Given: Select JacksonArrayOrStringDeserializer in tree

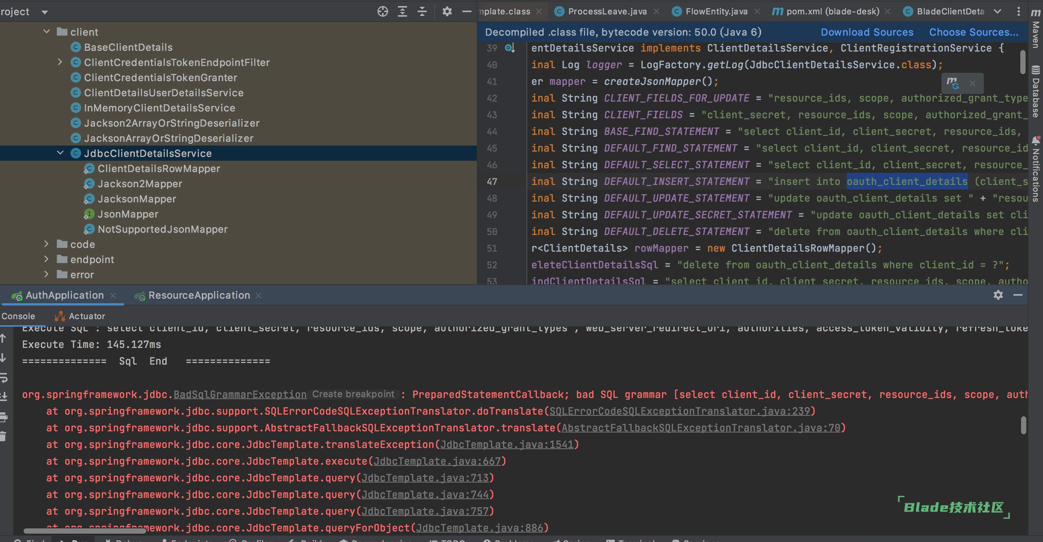Looking at the screenshot, I should 168,138.
